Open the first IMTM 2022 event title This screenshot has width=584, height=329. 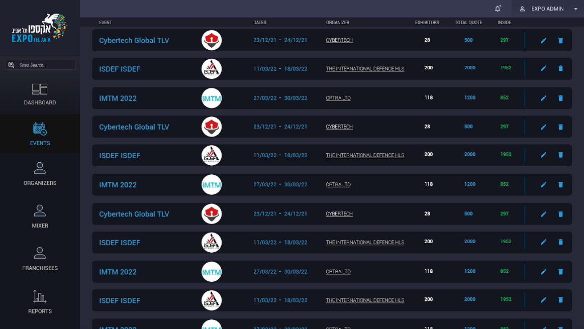tap(118, 98)
